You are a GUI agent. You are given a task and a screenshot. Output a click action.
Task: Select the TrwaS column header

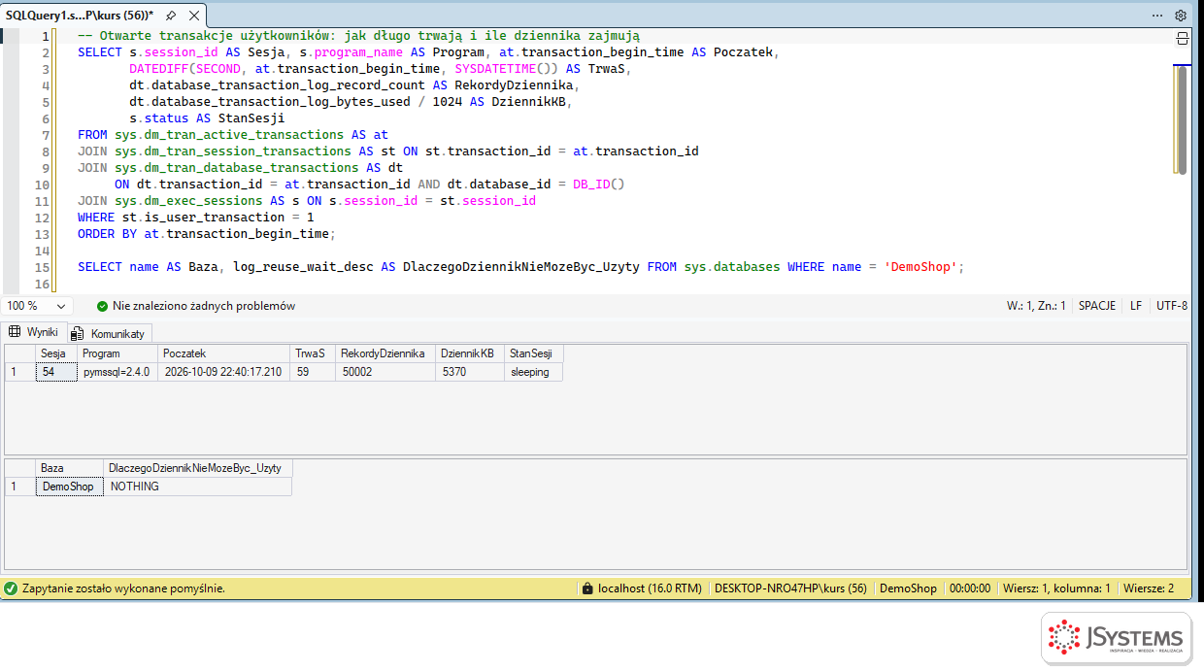(x=314, y=353)
